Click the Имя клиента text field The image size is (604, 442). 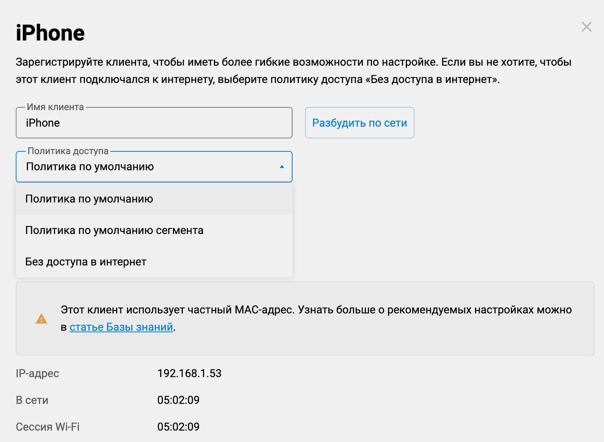[x=154, y=123]
